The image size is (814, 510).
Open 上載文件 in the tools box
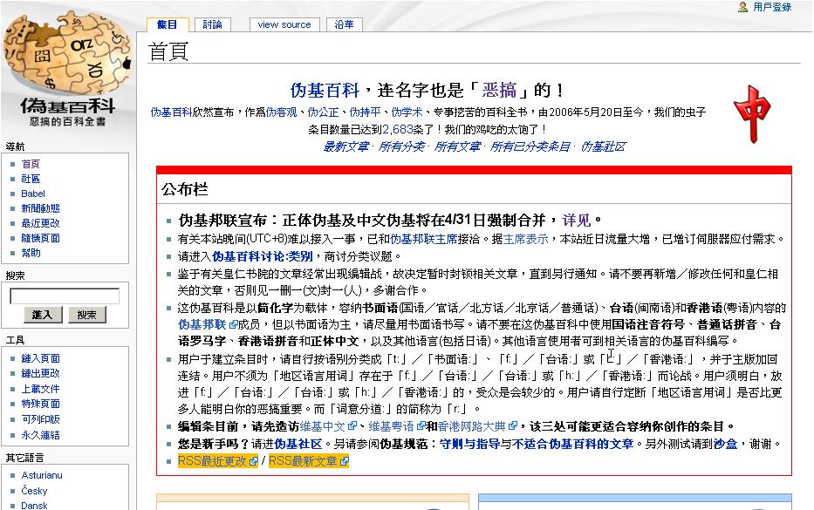pyautogui.click(x=40, y=389)
